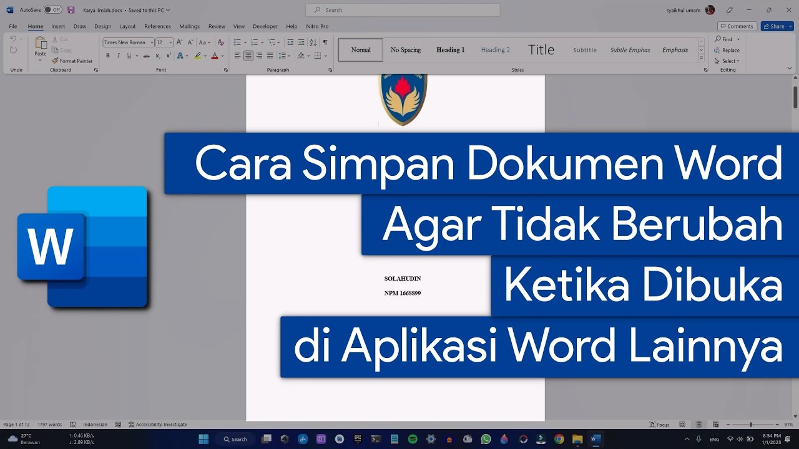Toggle the AutoSave switch
This screenshot has height=449, width=799.
[53, 10]
